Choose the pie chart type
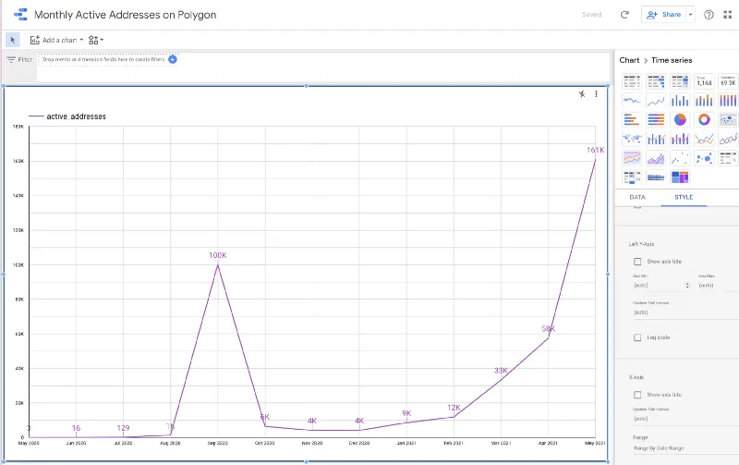Screen dimensions: 739x465 680,120
